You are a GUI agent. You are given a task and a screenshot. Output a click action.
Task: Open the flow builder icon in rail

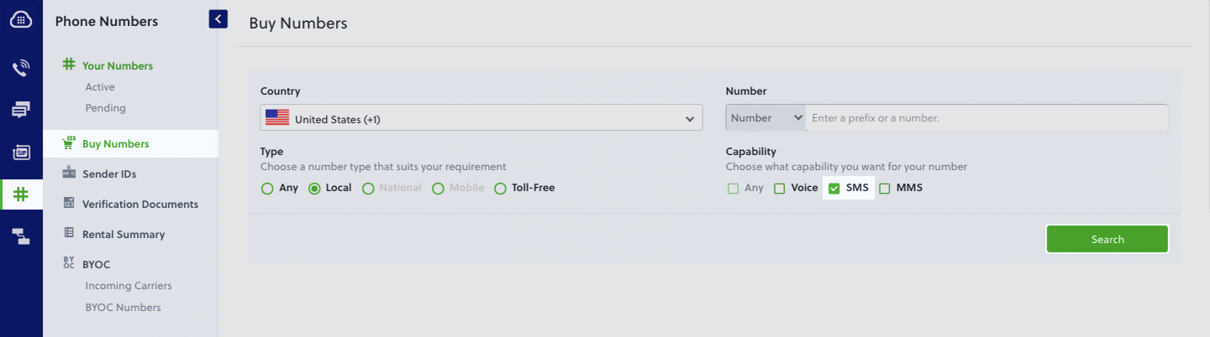tap(21, 236)
